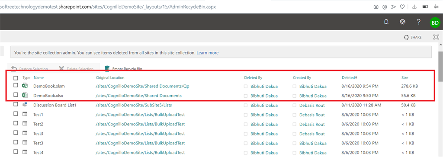Sort by the Created By column header
The height and width of the screenshot is (157, 443).
[x=302, y=78]
